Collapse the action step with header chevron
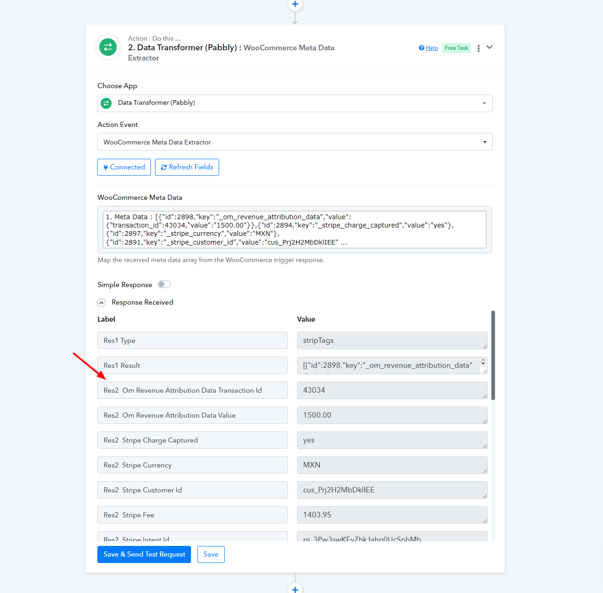The height and width of the screenshot is (593, 603). click(x=490, y=47)
